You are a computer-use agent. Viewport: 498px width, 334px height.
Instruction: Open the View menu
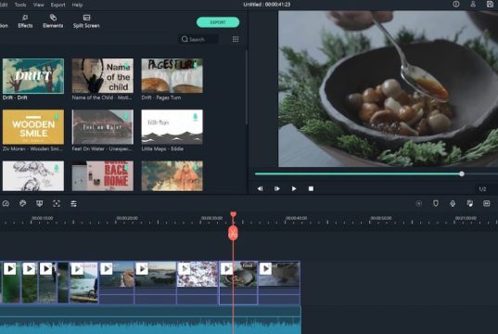point(38,5)
